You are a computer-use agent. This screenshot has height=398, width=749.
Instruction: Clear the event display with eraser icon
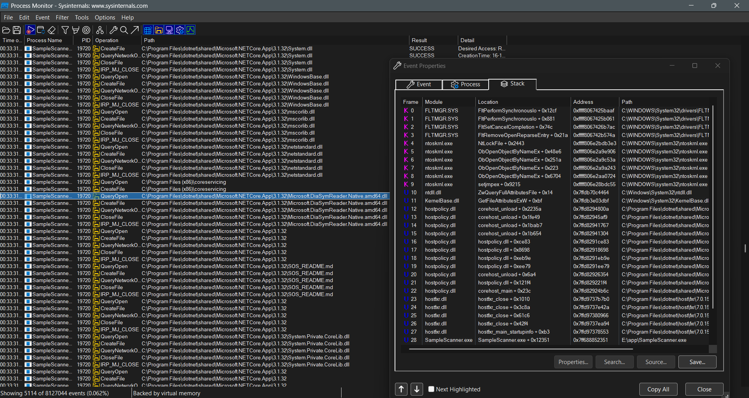pos(52,30)
